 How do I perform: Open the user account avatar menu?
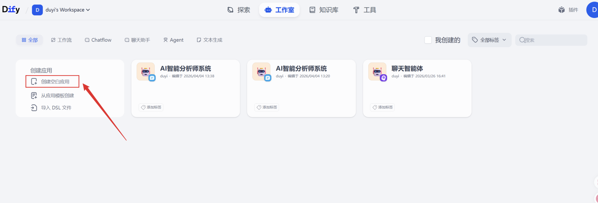pyautogui.click(x=593, y=10)
